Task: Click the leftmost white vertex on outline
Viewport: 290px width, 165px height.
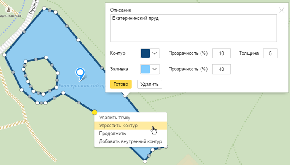Action: click(x=4, y=55)
